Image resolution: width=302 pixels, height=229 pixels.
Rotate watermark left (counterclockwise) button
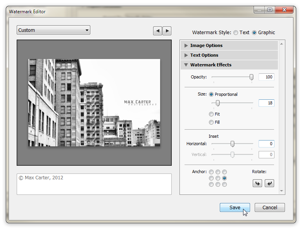tap(257, 183)
